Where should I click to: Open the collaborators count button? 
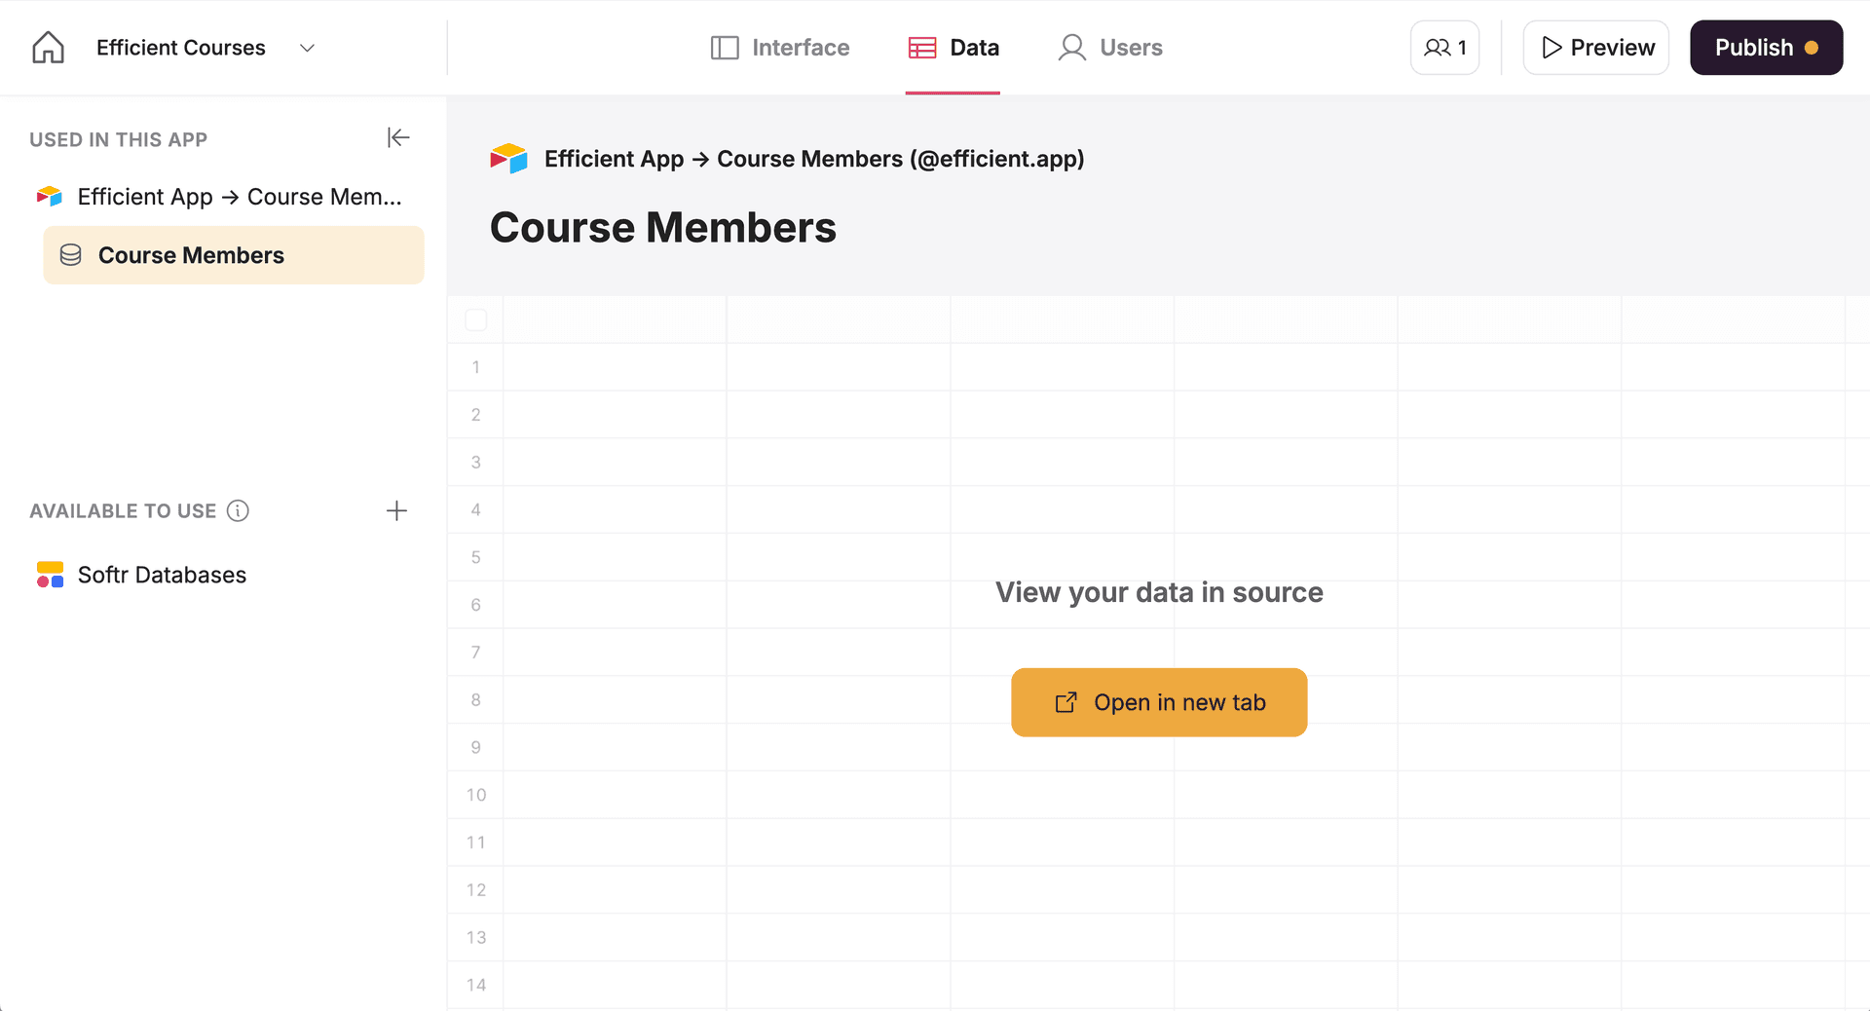(x=1444, y=48)
